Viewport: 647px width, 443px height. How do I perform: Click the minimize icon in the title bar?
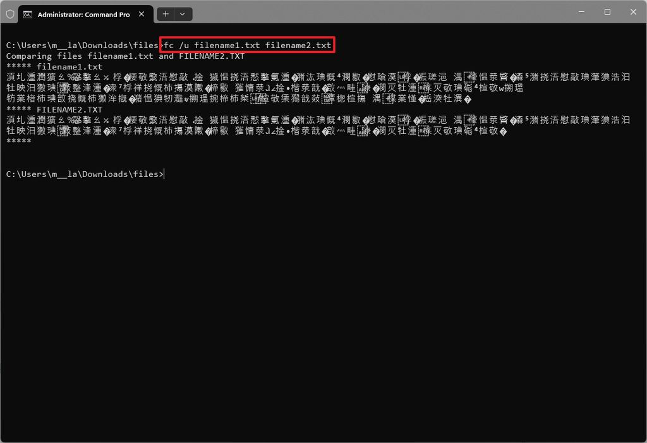click(581, 12)
